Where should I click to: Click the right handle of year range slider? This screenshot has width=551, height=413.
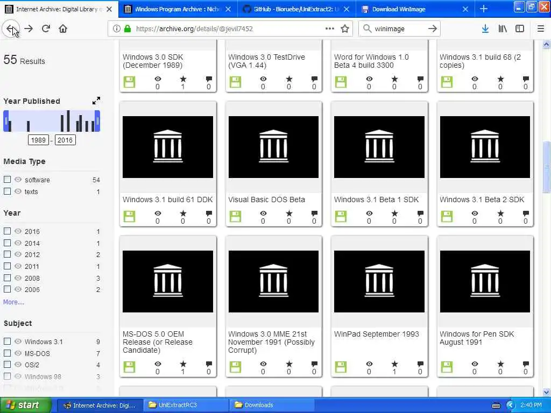click(x=97, y=121)
